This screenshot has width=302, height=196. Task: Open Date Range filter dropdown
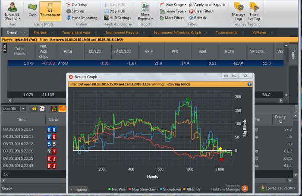point(173,4)
